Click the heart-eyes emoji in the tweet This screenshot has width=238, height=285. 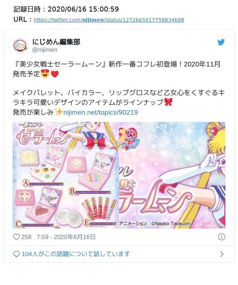click(x=45, y=74)
